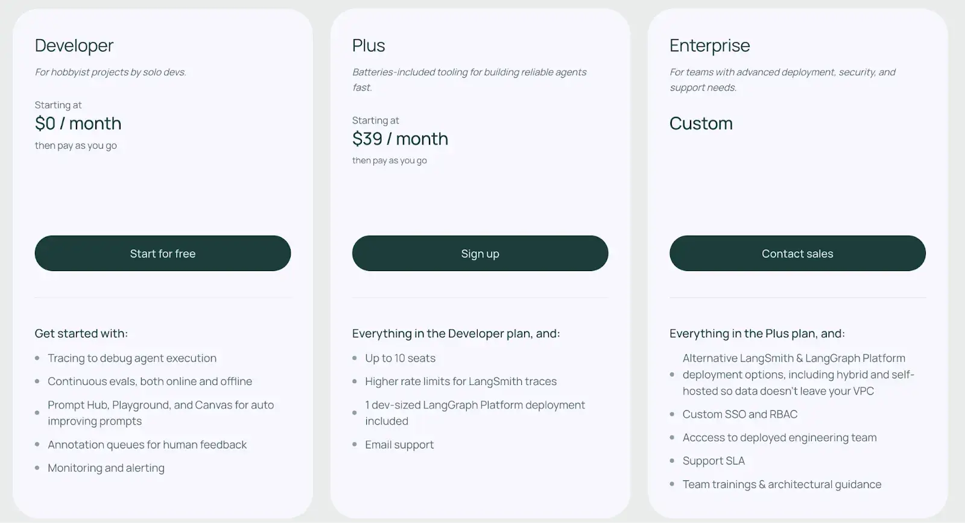This screenshot has height=523, width=965.
Task: Select the Enterprise plan heading
Action: (x=710, y=46)
